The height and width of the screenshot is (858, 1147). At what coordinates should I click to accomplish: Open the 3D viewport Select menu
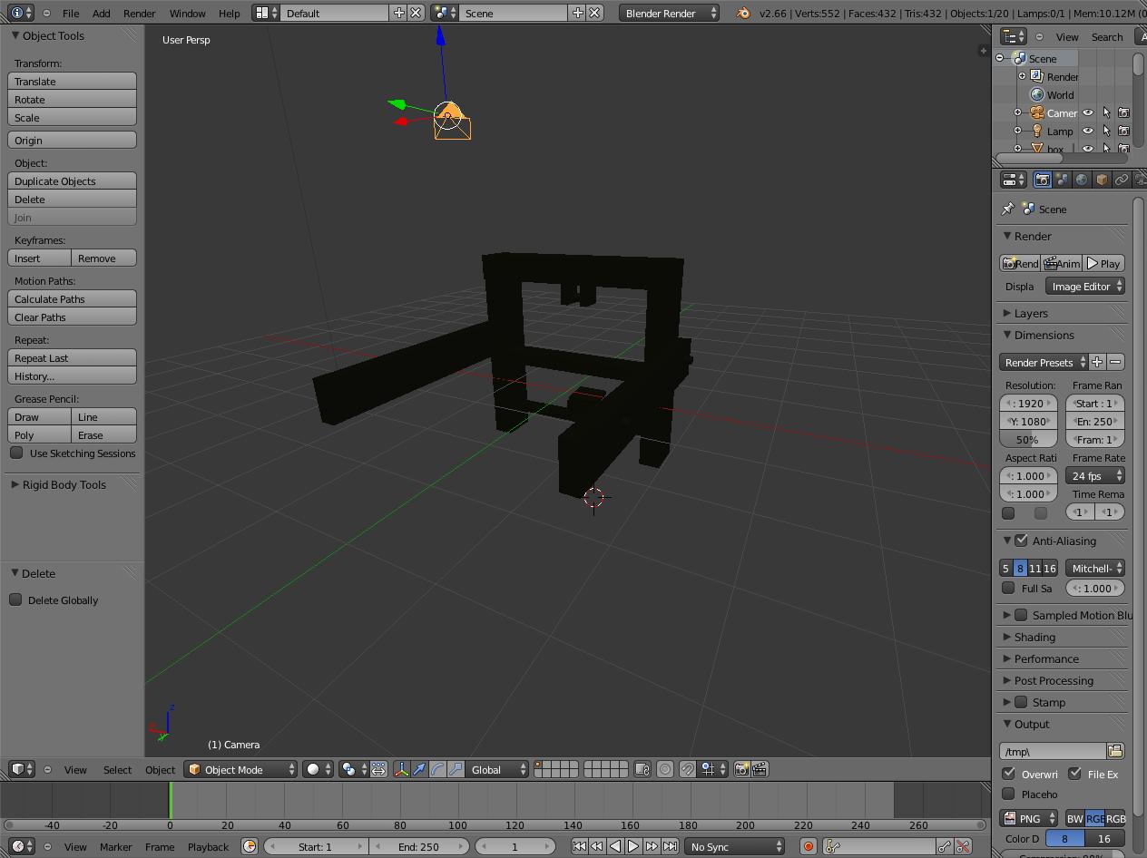click(117, 769)
